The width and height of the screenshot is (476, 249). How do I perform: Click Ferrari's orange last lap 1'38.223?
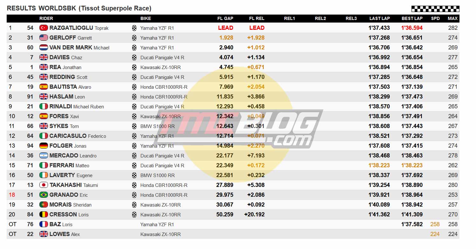pyautogui.click(x=379, y=165)
